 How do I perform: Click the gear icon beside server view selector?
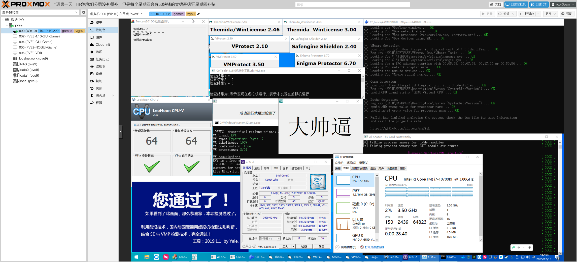pyautogui.click(x=84, y=12)
